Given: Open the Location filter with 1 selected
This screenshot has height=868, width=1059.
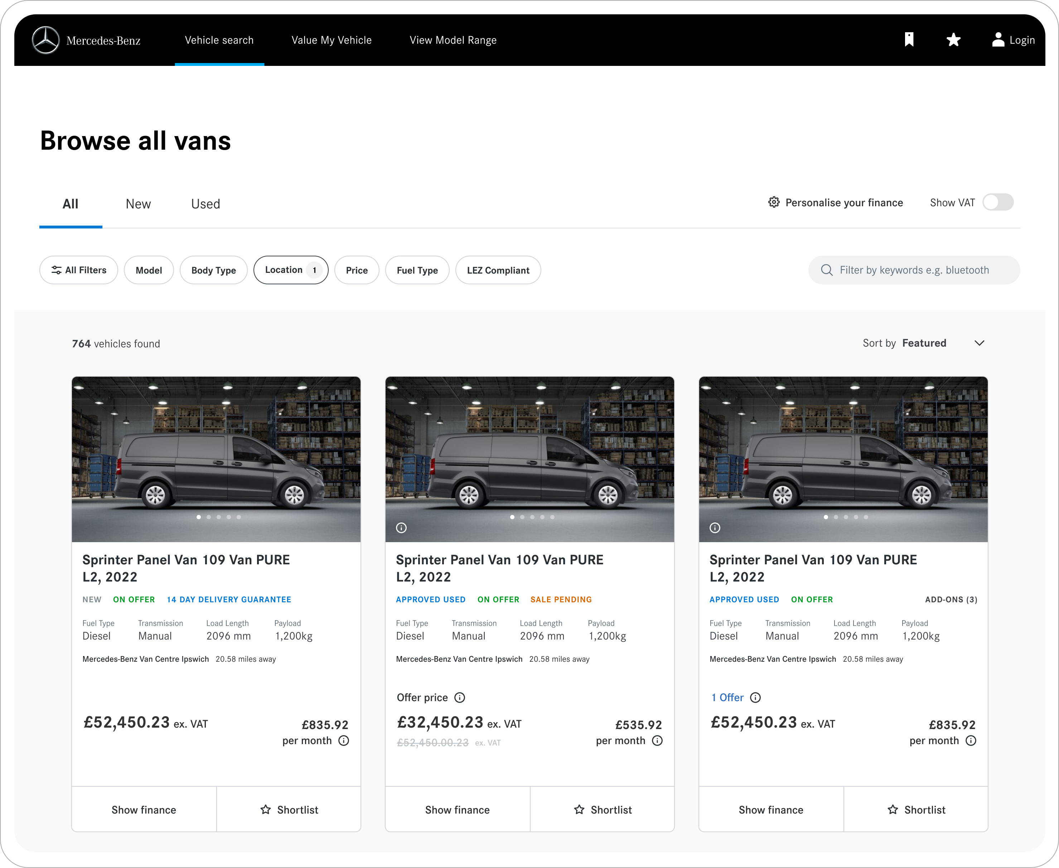Looking at the screenshot, I should tap(291, 270).
